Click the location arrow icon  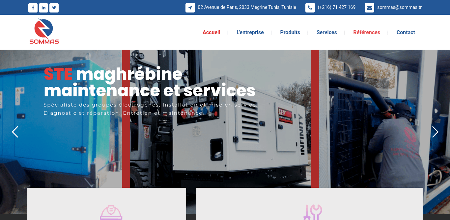click(x=190, y=8)
